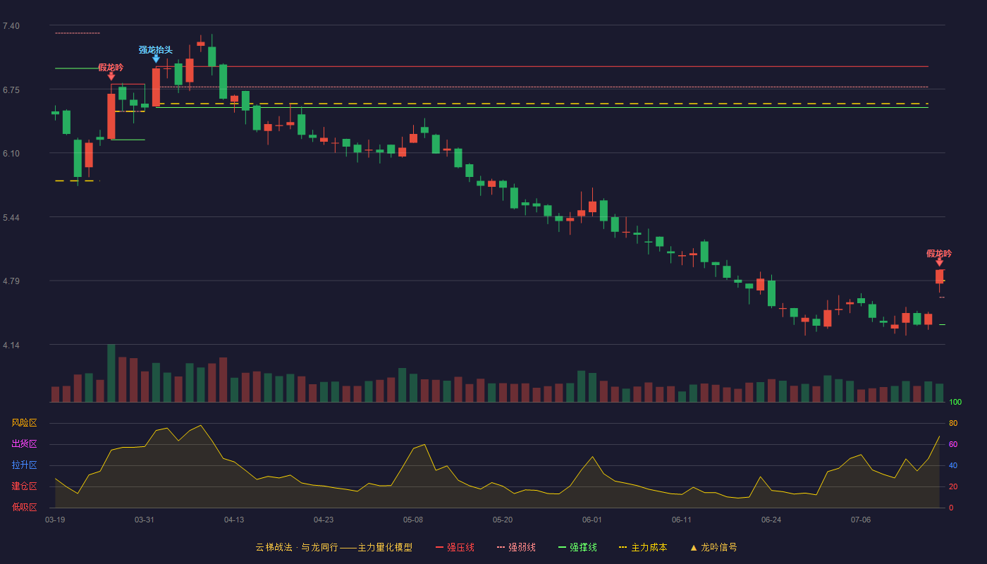
Task: Click the 风险区 zone label
Action: 24,423
